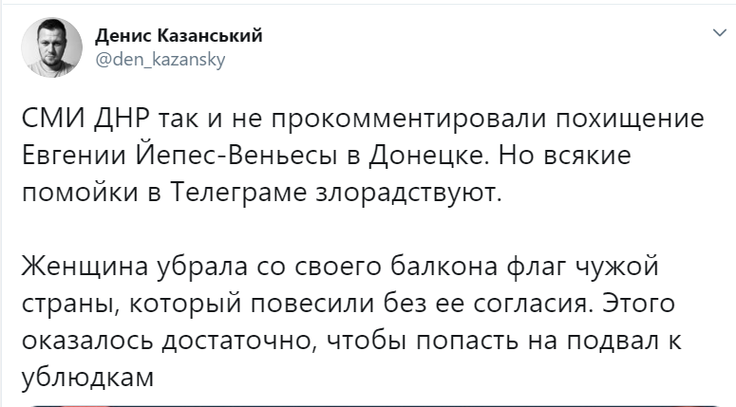This screenshot has width=736, height=407.
Task: Click the word помойки in the tweet
Action: point(80,193)
